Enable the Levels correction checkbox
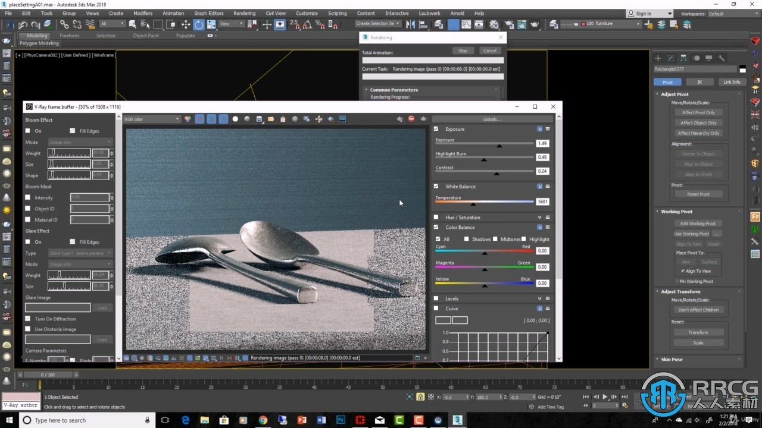The height and width of the screenshot is (428, 762). point(436,298)
